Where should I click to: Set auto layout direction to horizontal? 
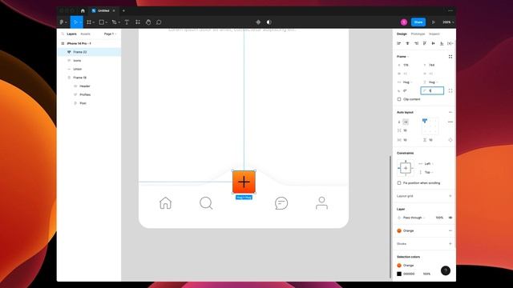point(406,122)
